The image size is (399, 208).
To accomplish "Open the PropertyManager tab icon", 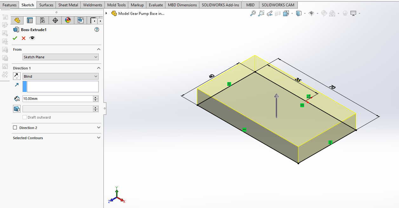I will (x=30, y=21).
